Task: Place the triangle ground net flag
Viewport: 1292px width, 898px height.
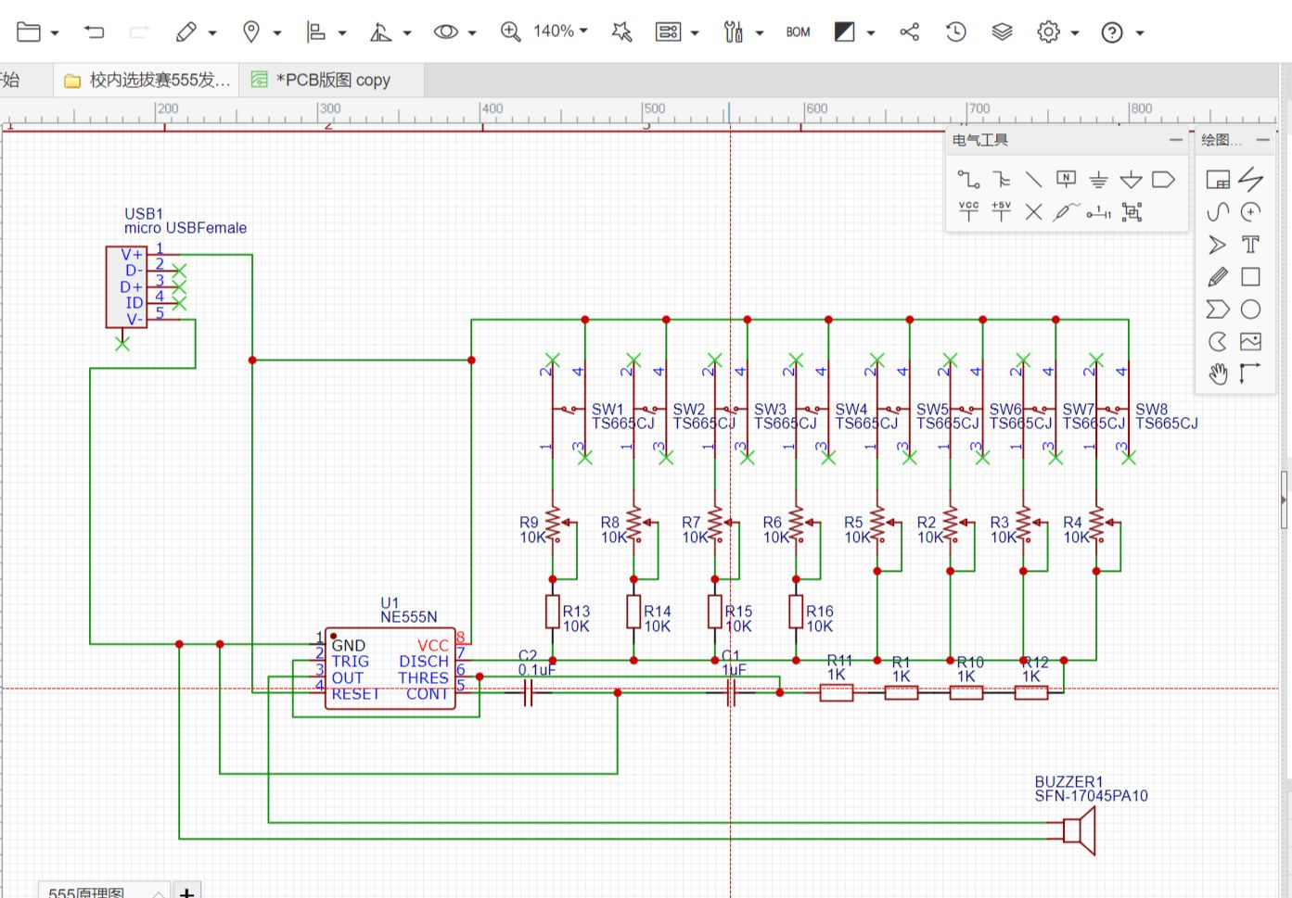Action: [x=1131, y=179]
